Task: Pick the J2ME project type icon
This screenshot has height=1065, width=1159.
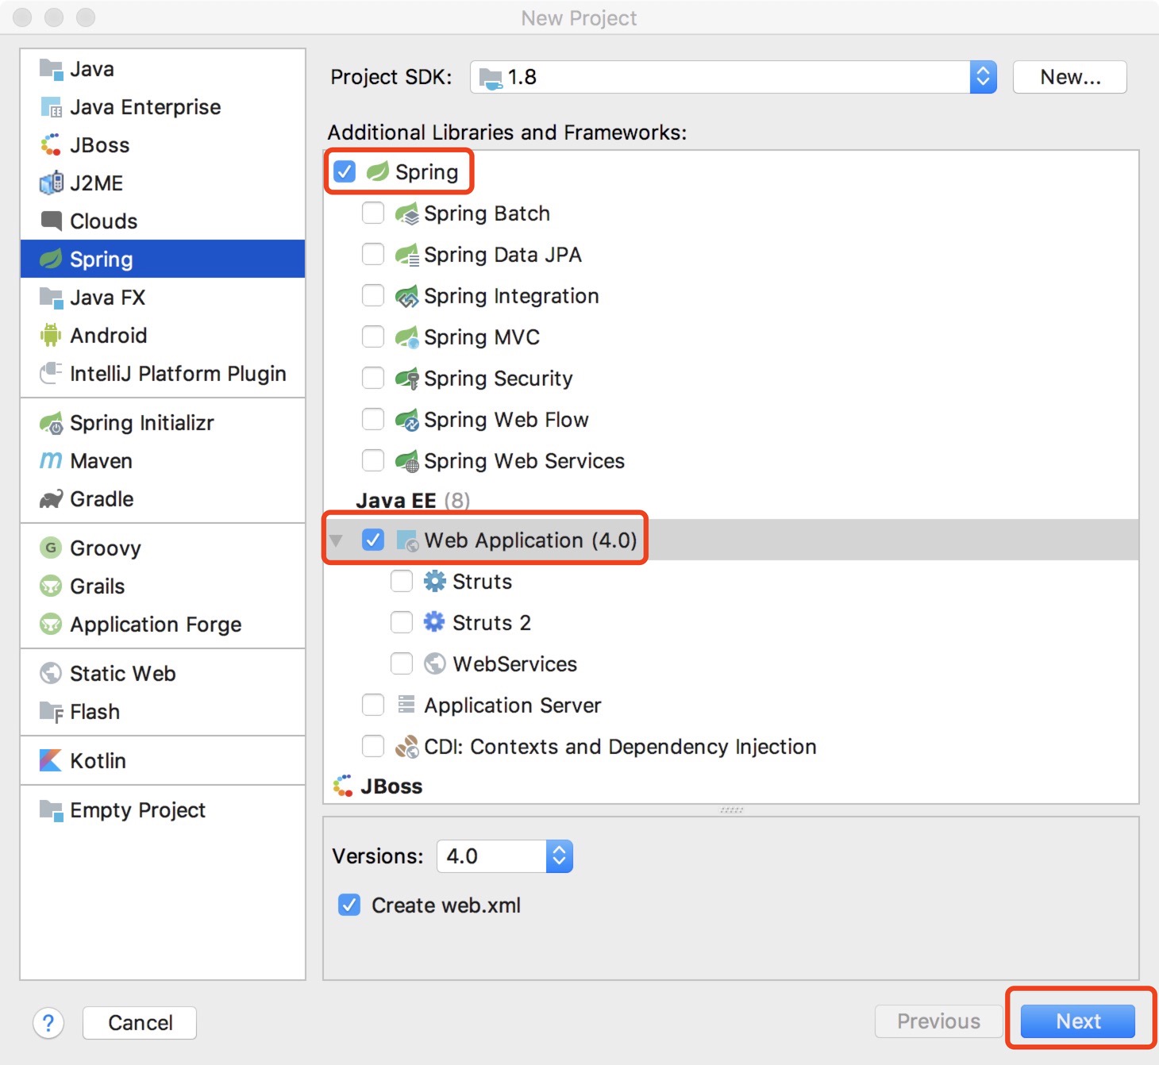Action: pos(51,183)
